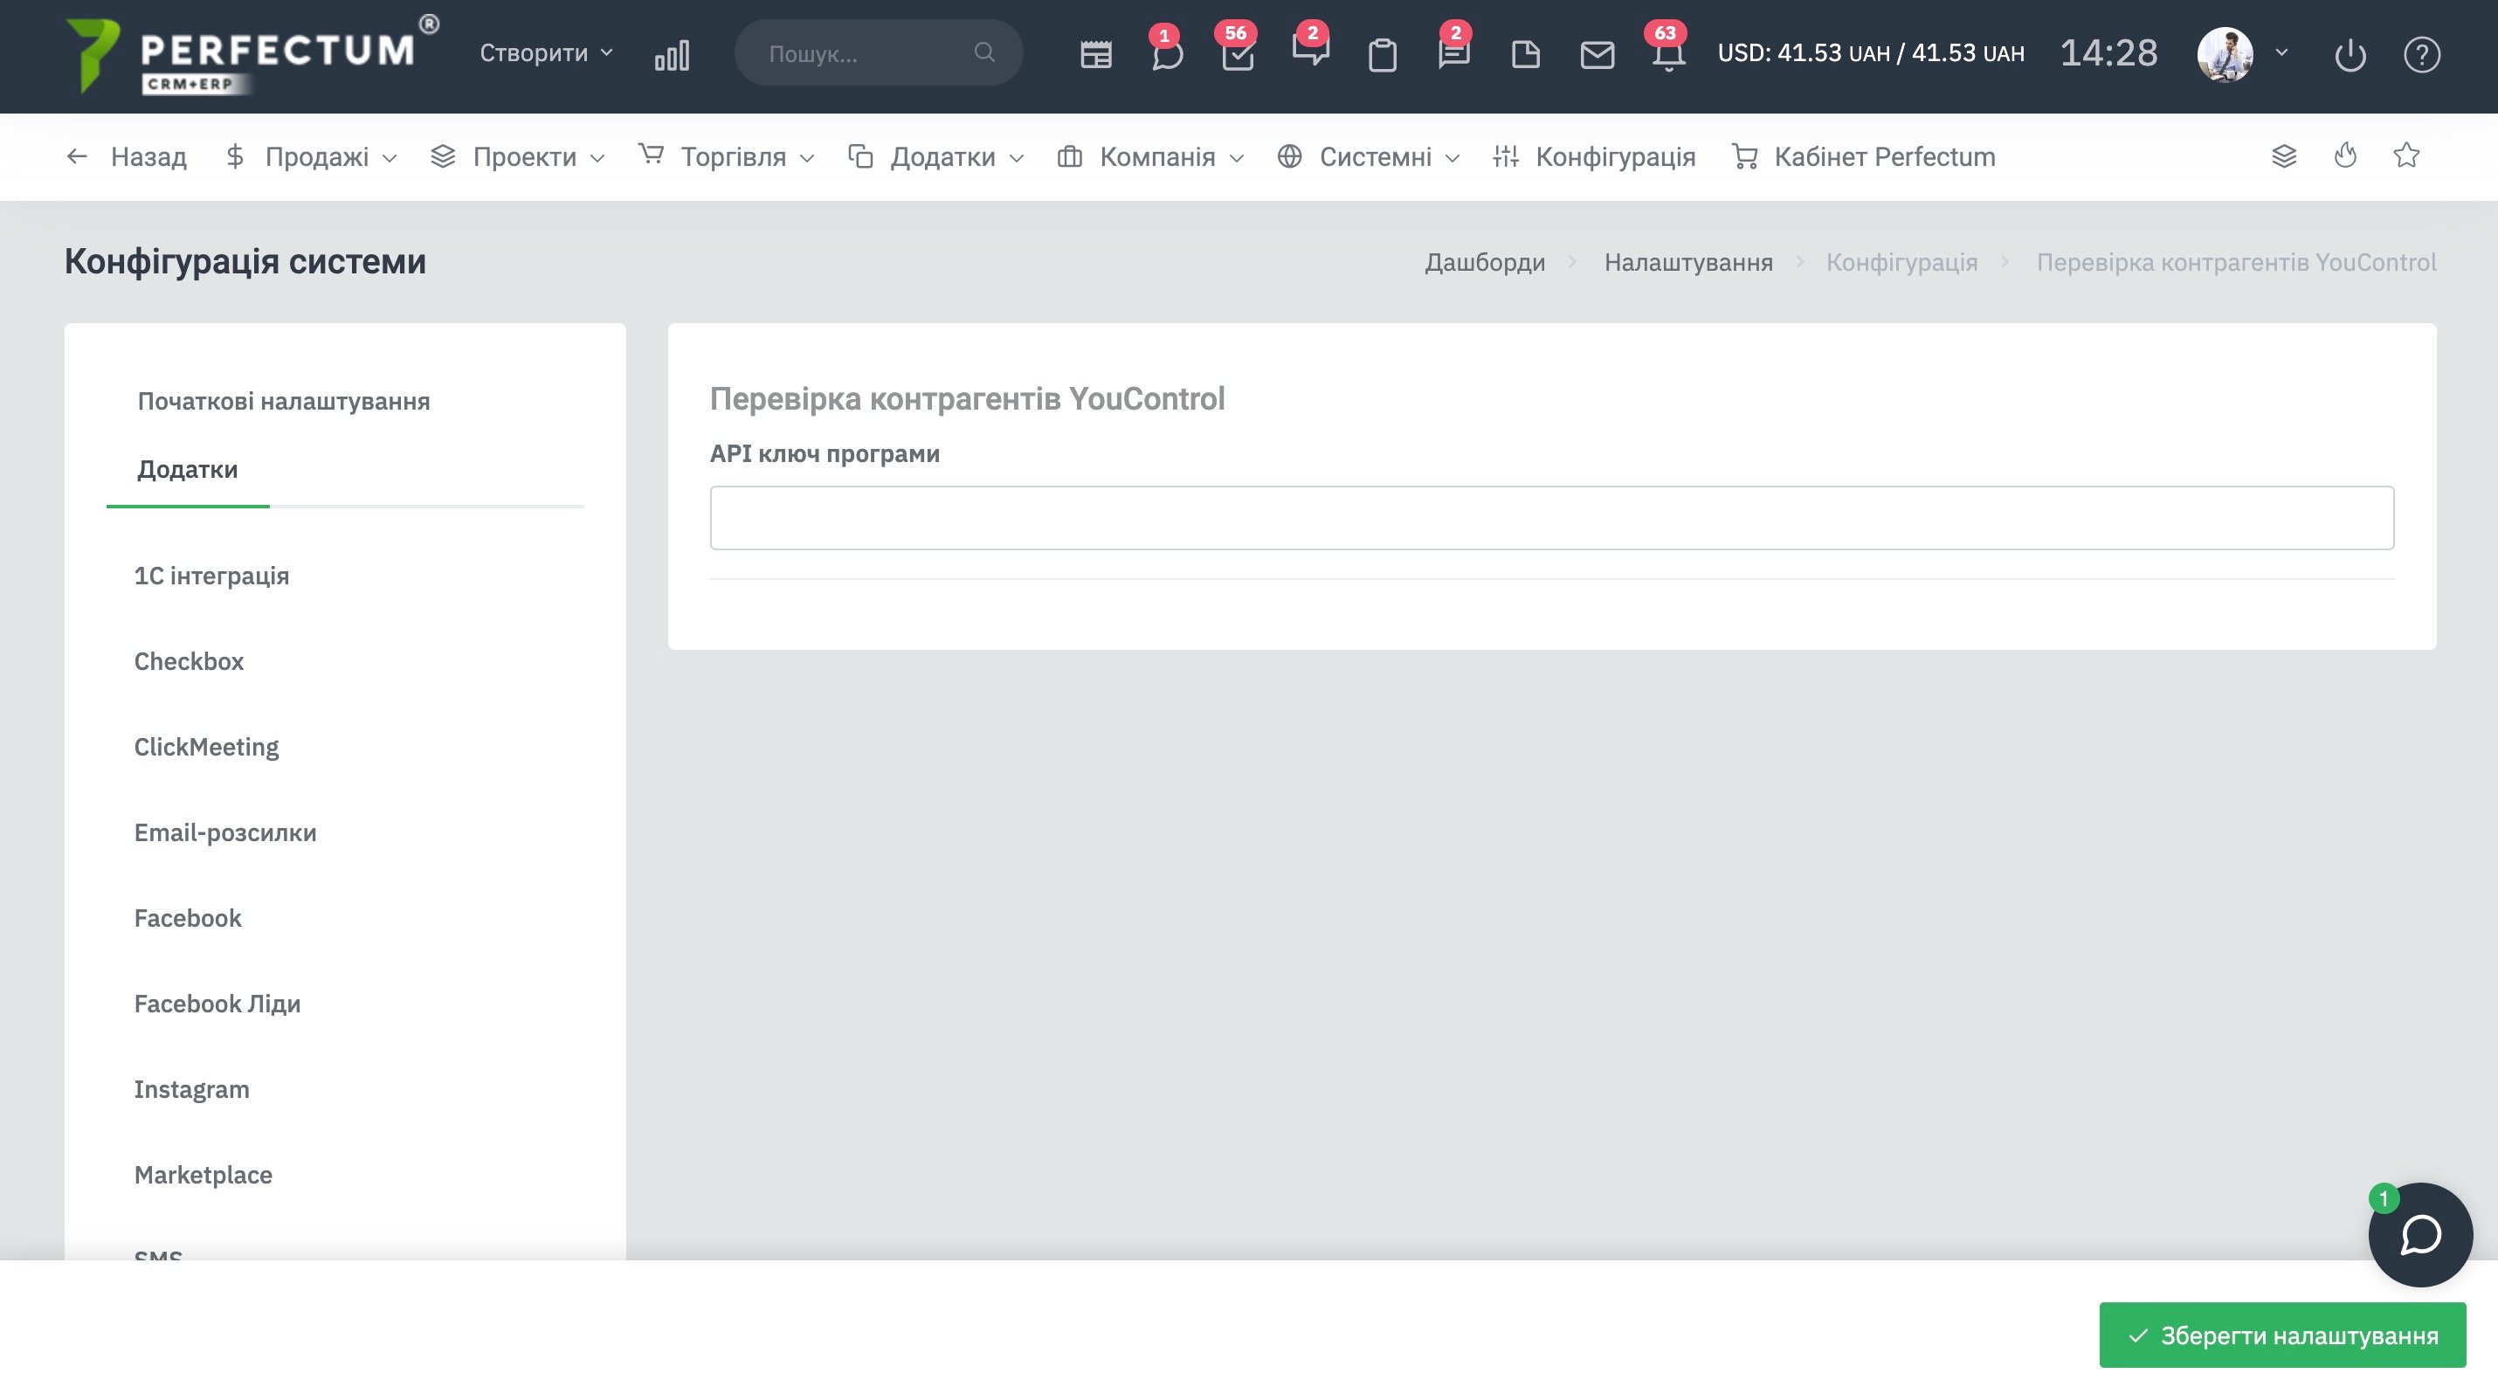This screenshot has width=2498, height=1394.
Task: Open the calendar icon in header
Action: (1096, 54)
